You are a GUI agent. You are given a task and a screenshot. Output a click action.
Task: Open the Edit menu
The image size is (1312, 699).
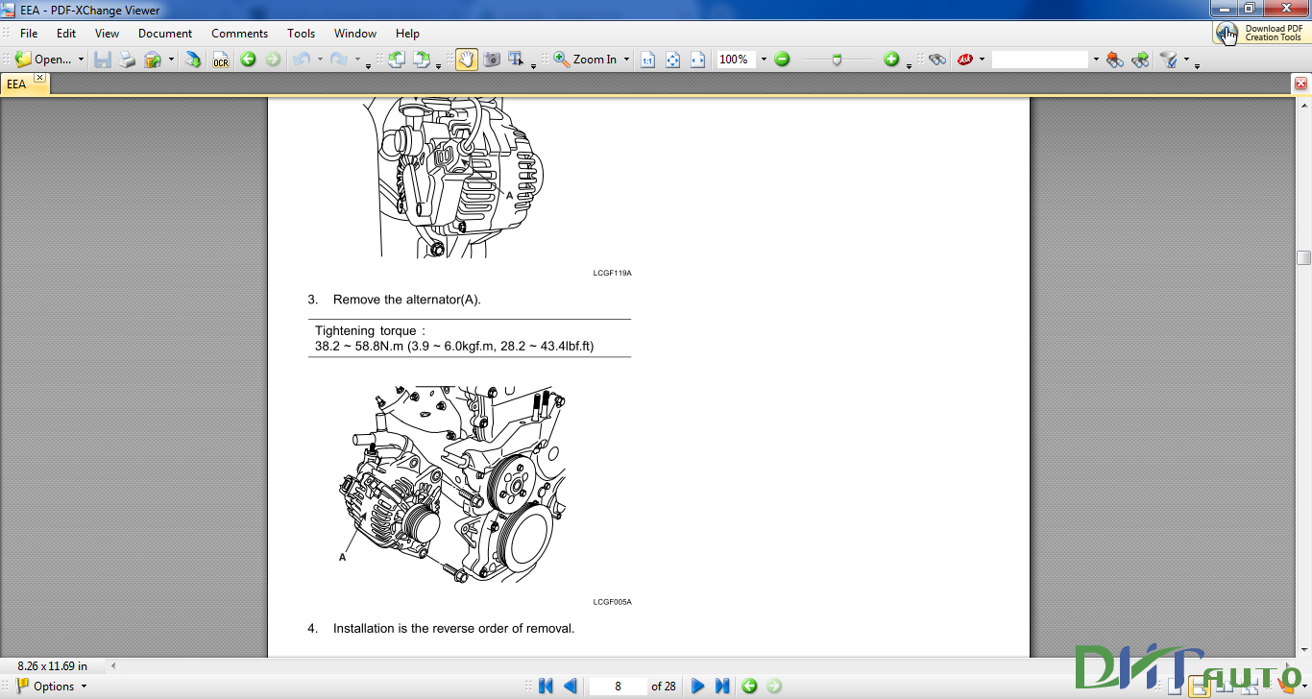(x=65, y=33)
